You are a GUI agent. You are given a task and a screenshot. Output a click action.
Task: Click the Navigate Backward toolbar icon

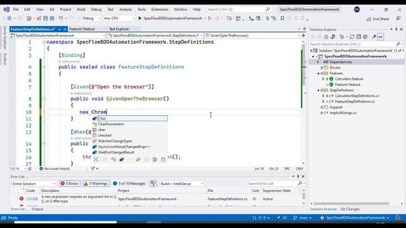click(10, 18)
